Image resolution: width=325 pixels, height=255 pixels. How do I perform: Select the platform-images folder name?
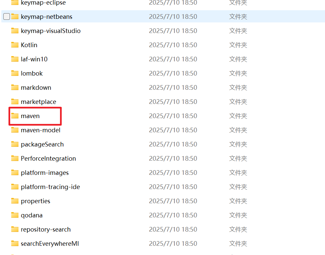point(45,173)
